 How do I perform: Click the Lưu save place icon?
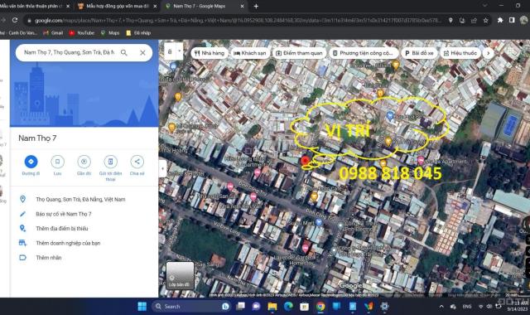coord(57,162)
